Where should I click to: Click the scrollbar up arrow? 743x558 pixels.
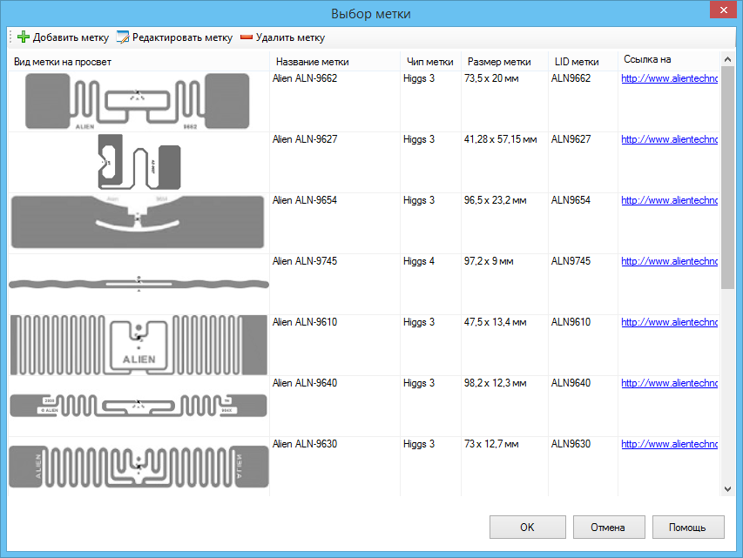728,59
